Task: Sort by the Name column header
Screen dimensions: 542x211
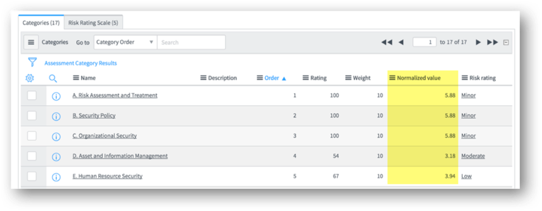Action: [x=88, y=78]
